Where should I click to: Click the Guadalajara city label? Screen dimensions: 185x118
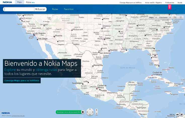tap(77, 83)
